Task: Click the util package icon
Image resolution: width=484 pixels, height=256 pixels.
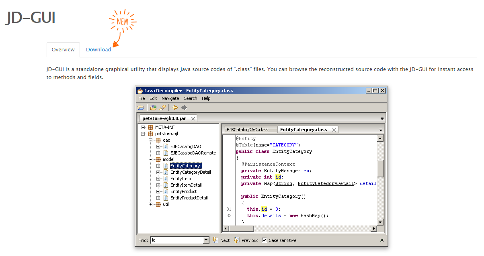Action: [x=158, y=204]
